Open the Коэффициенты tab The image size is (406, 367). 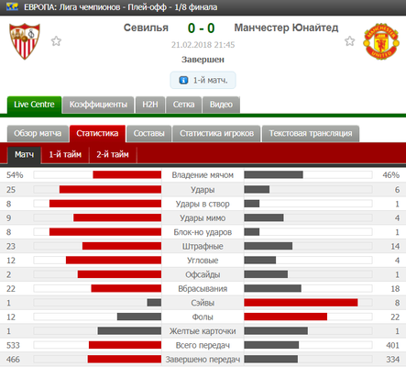click(98, 105)
